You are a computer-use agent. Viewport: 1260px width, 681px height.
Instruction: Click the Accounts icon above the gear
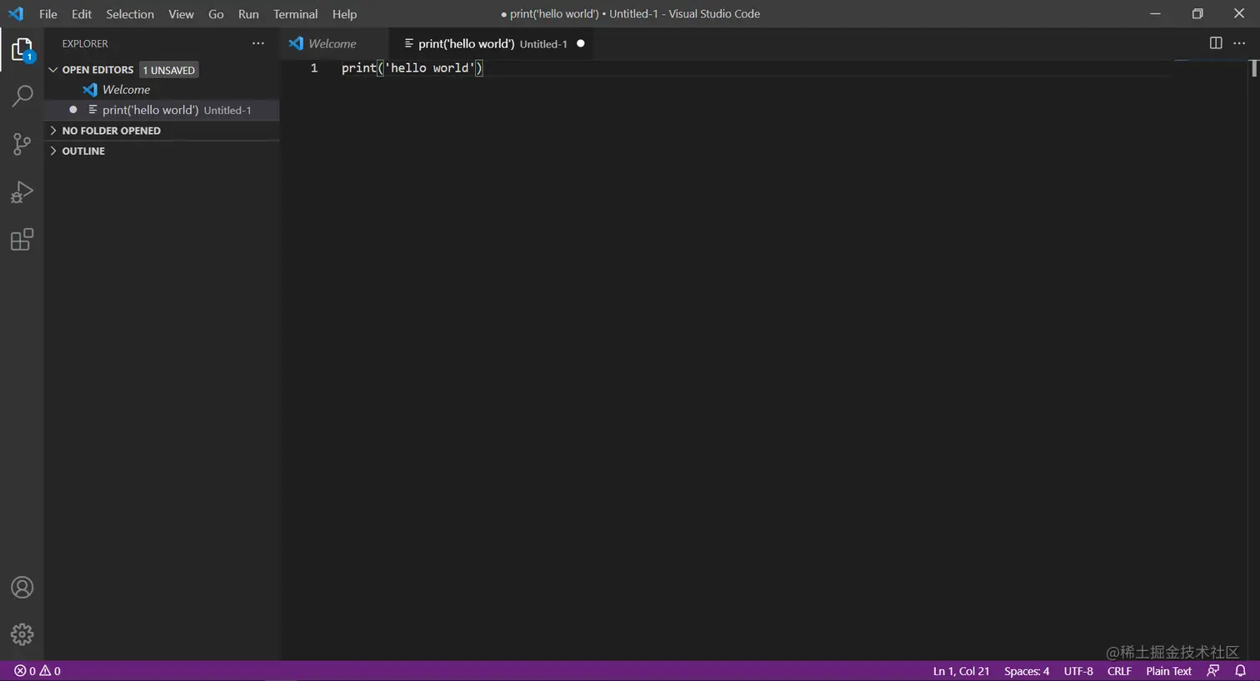(22, 587)
